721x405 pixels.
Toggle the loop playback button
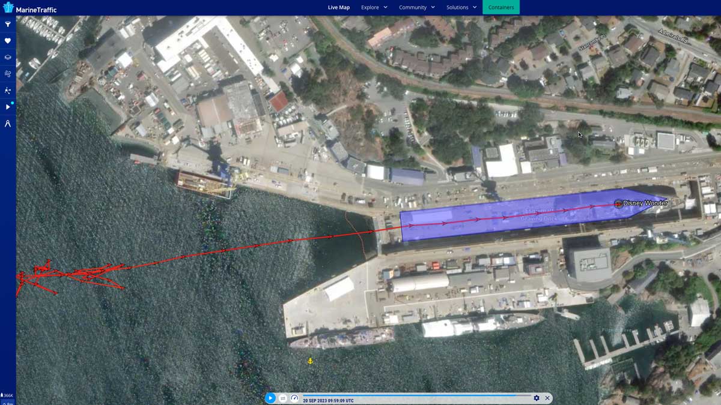283,398
